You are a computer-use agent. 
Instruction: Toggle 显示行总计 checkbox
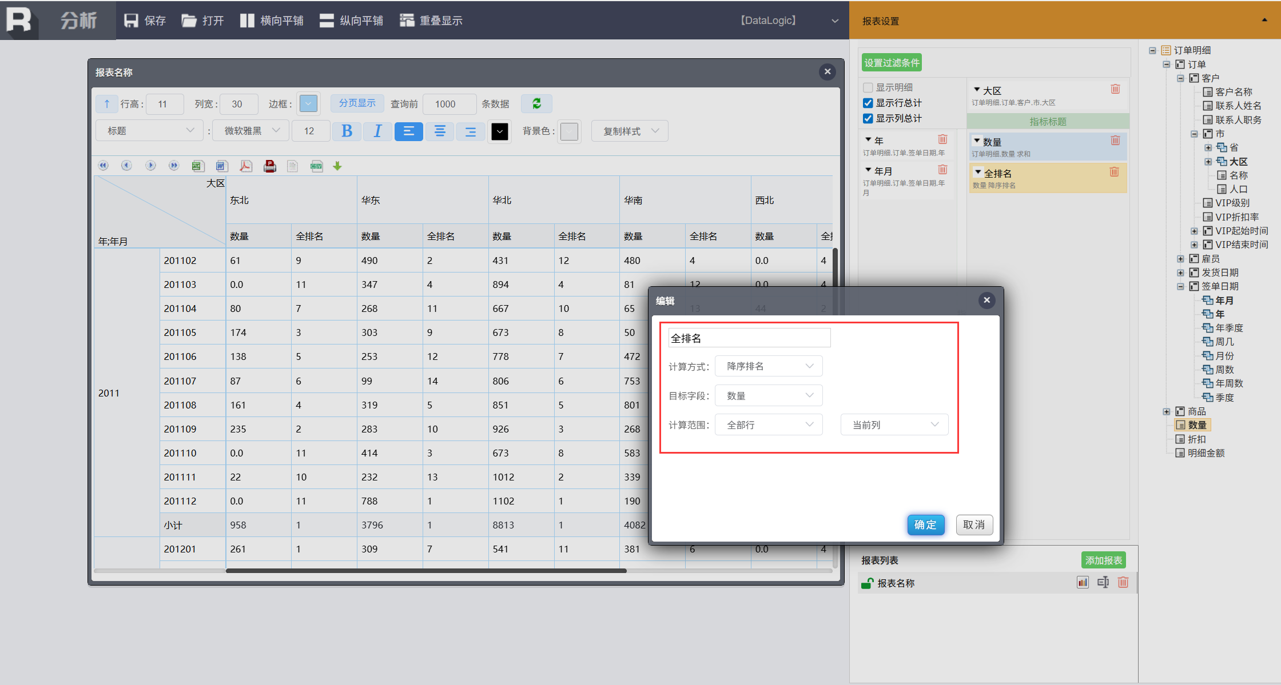pos(868,103)
